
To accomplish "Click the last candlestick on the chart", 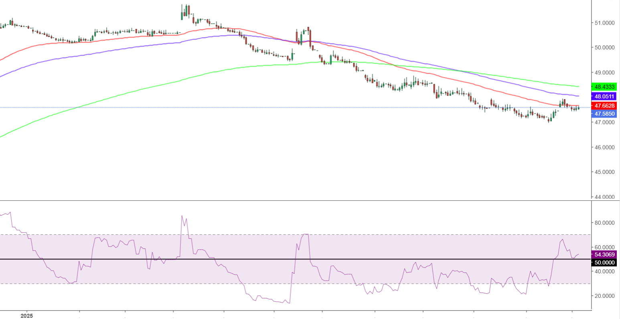I will (578, 108).
